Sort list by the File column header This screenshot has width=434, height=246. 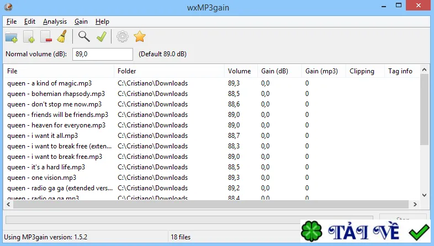[x=59, y=71]
